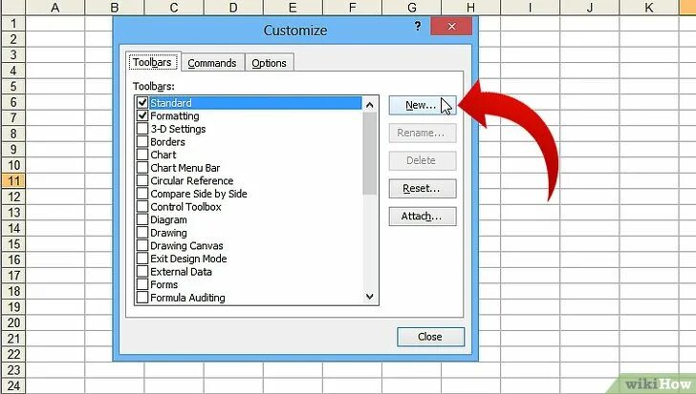The height and width of the screenshot is (394, 696).
Task: Enable the 3-D Settings toolbar checkbox
Action: (x=142, y=129)
